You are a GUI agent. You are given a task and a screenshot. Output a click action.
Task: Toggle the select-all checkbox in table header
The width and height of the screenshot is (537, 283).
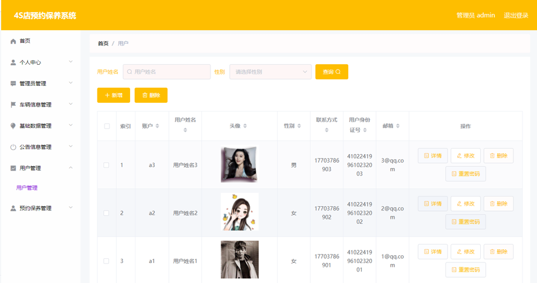click(107, 126)
